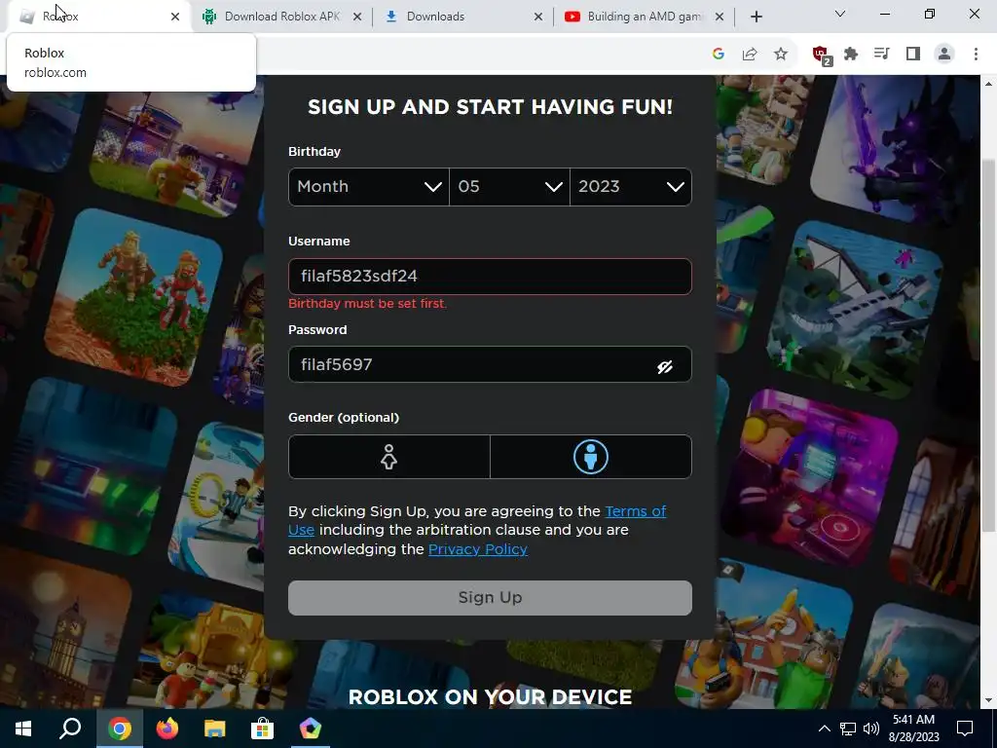Click the "Birthday must be set first." error text
997x748 pixels.
367,304
